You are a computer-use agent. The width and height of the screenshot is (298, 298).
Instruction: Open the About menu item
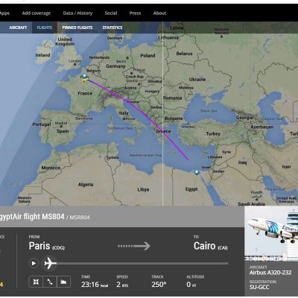click(x=159, y=13)
